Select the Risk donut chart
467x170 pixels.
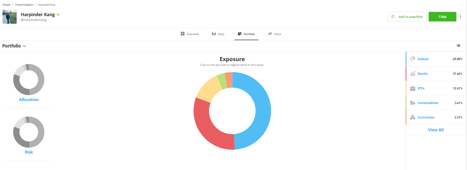tap(29, 132)
